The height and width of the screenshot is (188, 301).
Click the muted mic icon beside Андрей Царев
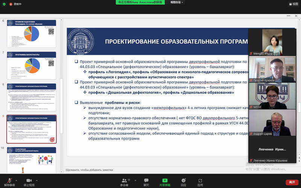(x=251, y=134)
